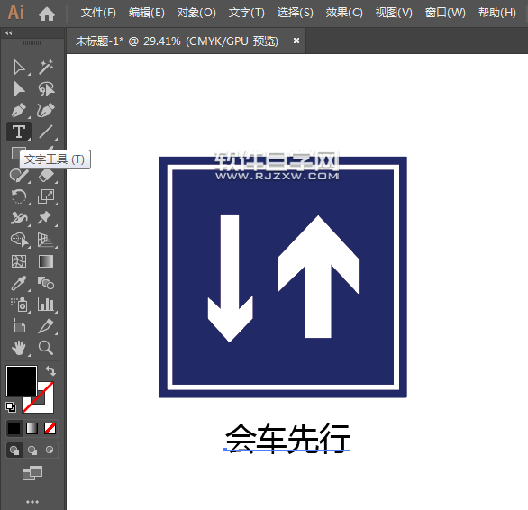Select the Lasso tool
Viewport: 528px width, 510px height.
(x=46, y=89)
